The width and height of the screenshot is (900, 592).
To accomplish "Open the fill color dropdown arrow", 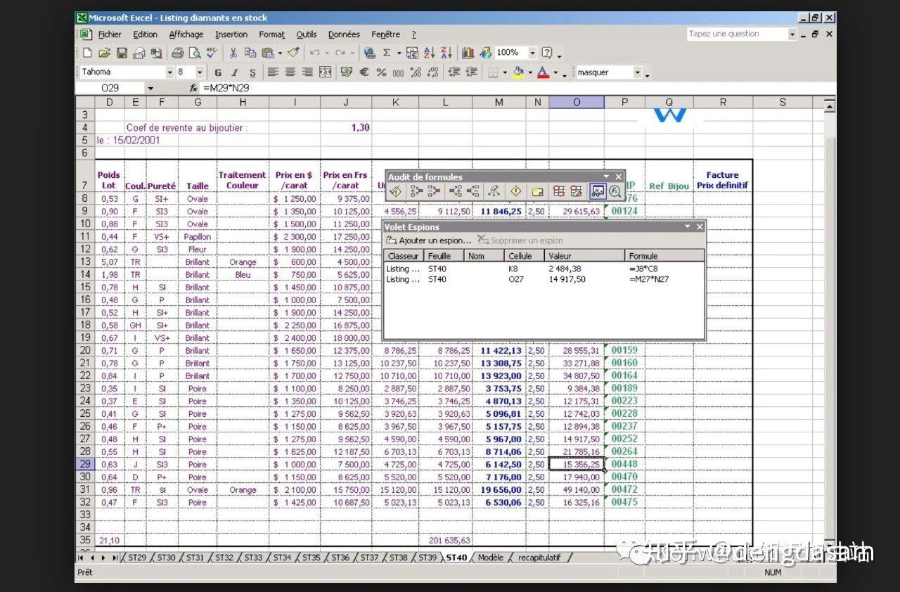I will pos(529,72).
